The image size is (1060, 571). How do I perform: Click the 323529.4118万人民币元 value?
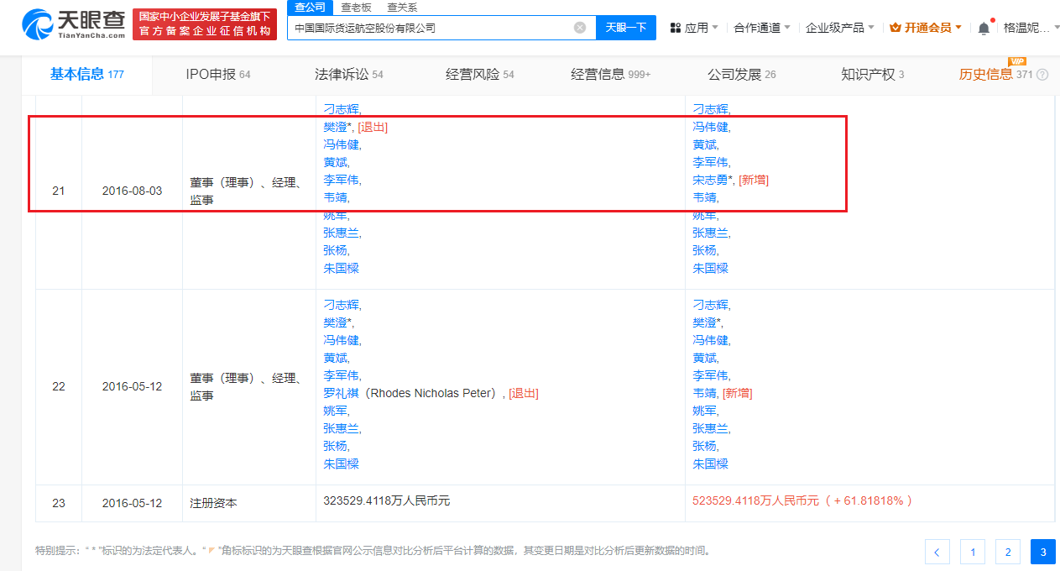click(387, 500)
